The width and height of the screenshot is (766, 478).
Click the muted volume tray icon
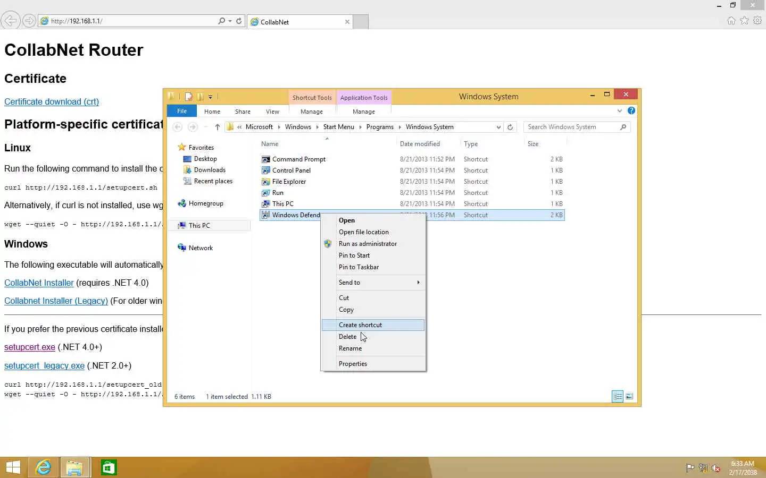[x=716, y=468]
